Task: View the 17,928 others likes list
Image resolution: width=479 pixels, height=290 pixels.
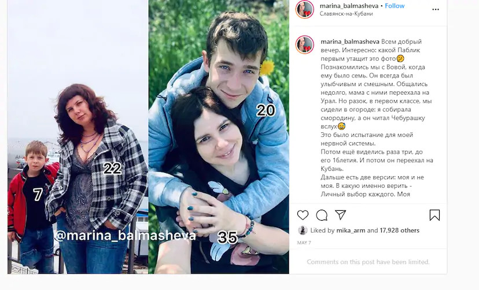Action: [x=399, y=230]
